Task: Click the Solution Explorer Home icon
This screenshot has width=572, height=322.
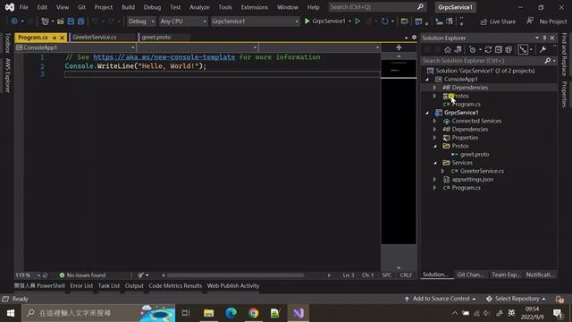Action: tap(448, 50)
